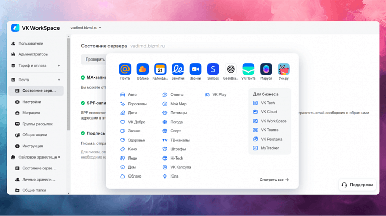
Task: Click the VK Play gamepad icon
Action: (207, 95)
